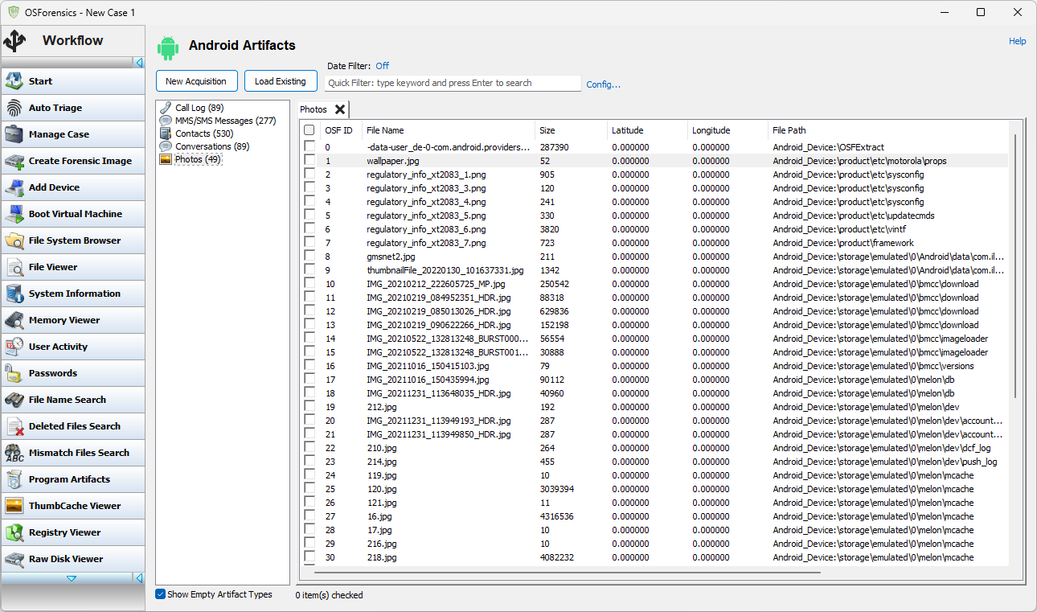Sort by the File Path column header
This screenshot has width=1037, height=612.
click(x=887, y=130)
